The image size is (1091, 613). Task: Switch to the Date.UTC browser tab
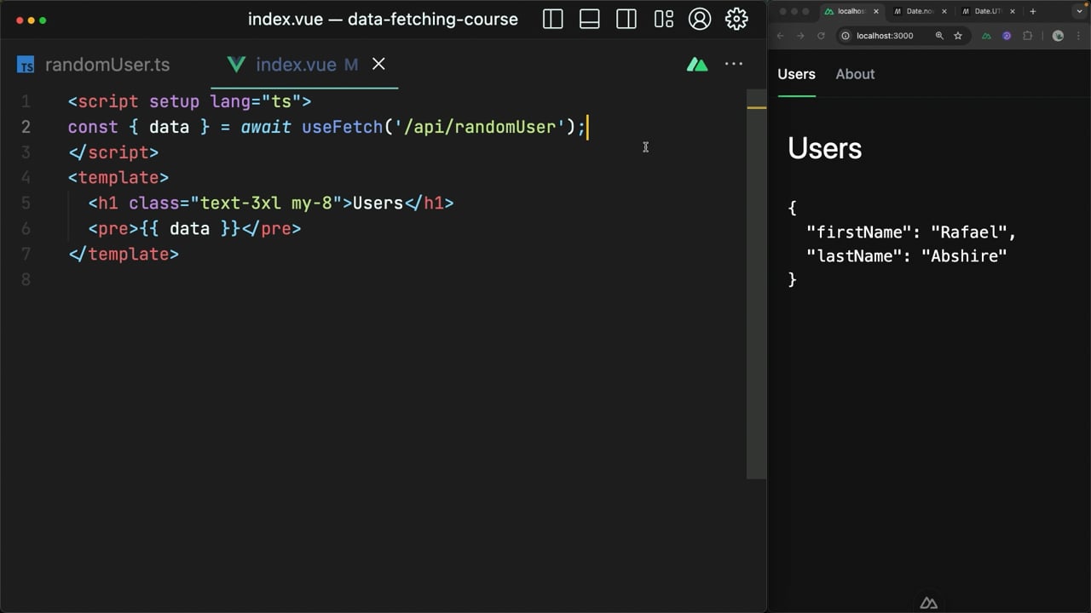[987, 11]
